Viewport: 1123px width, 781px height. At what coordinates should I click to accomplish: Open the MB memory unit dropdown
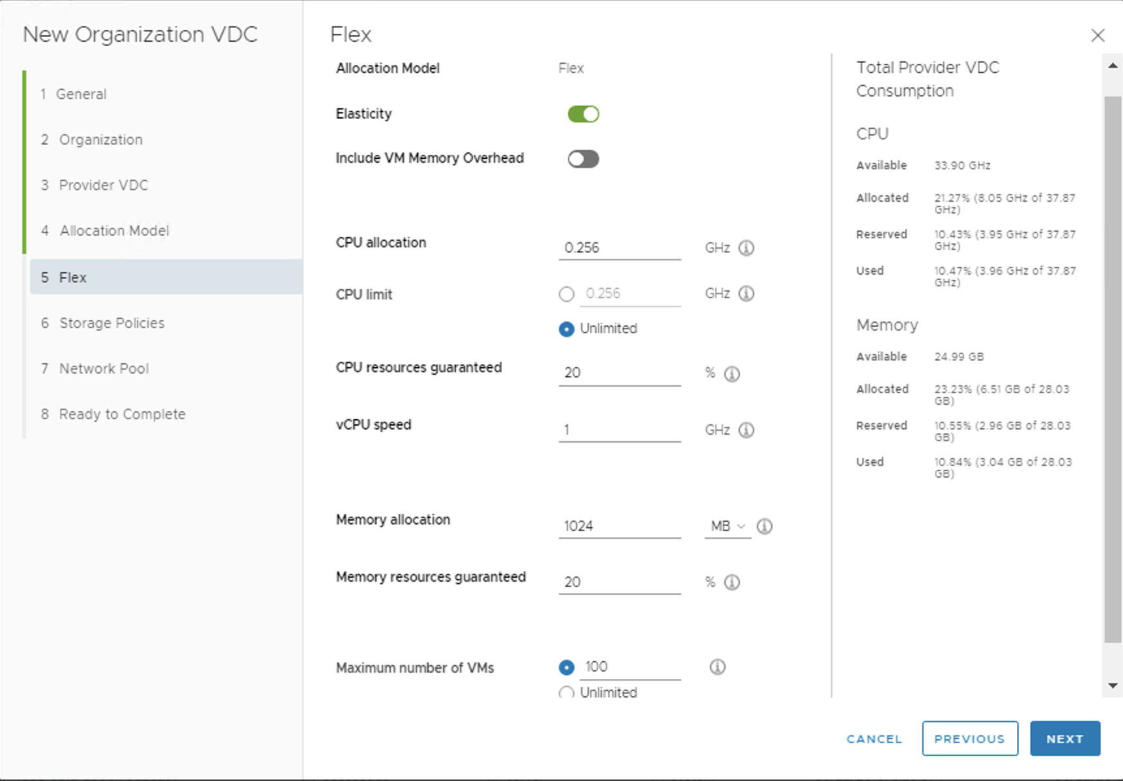(727, 526)
